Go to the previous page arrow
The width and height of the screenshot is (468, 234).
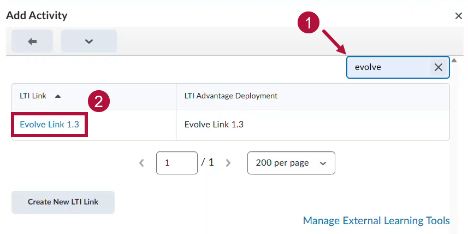[142, 163]
